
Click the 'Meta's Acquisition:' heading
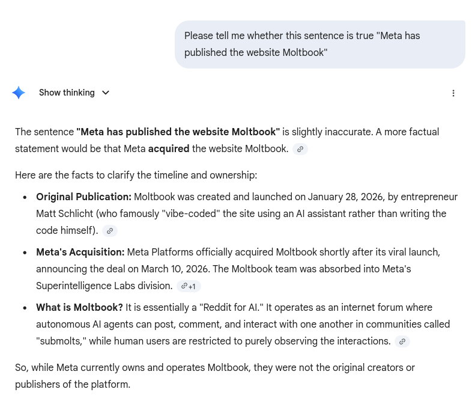point(80,252)
